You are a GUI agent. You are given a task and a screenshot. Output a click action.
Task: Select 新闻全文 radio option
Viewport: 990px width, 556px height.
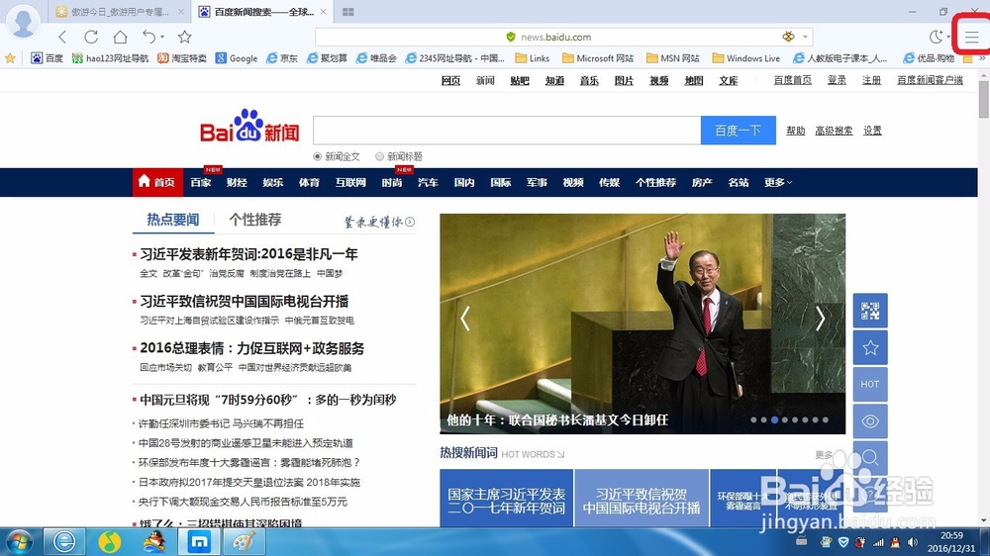coord(317,156)
